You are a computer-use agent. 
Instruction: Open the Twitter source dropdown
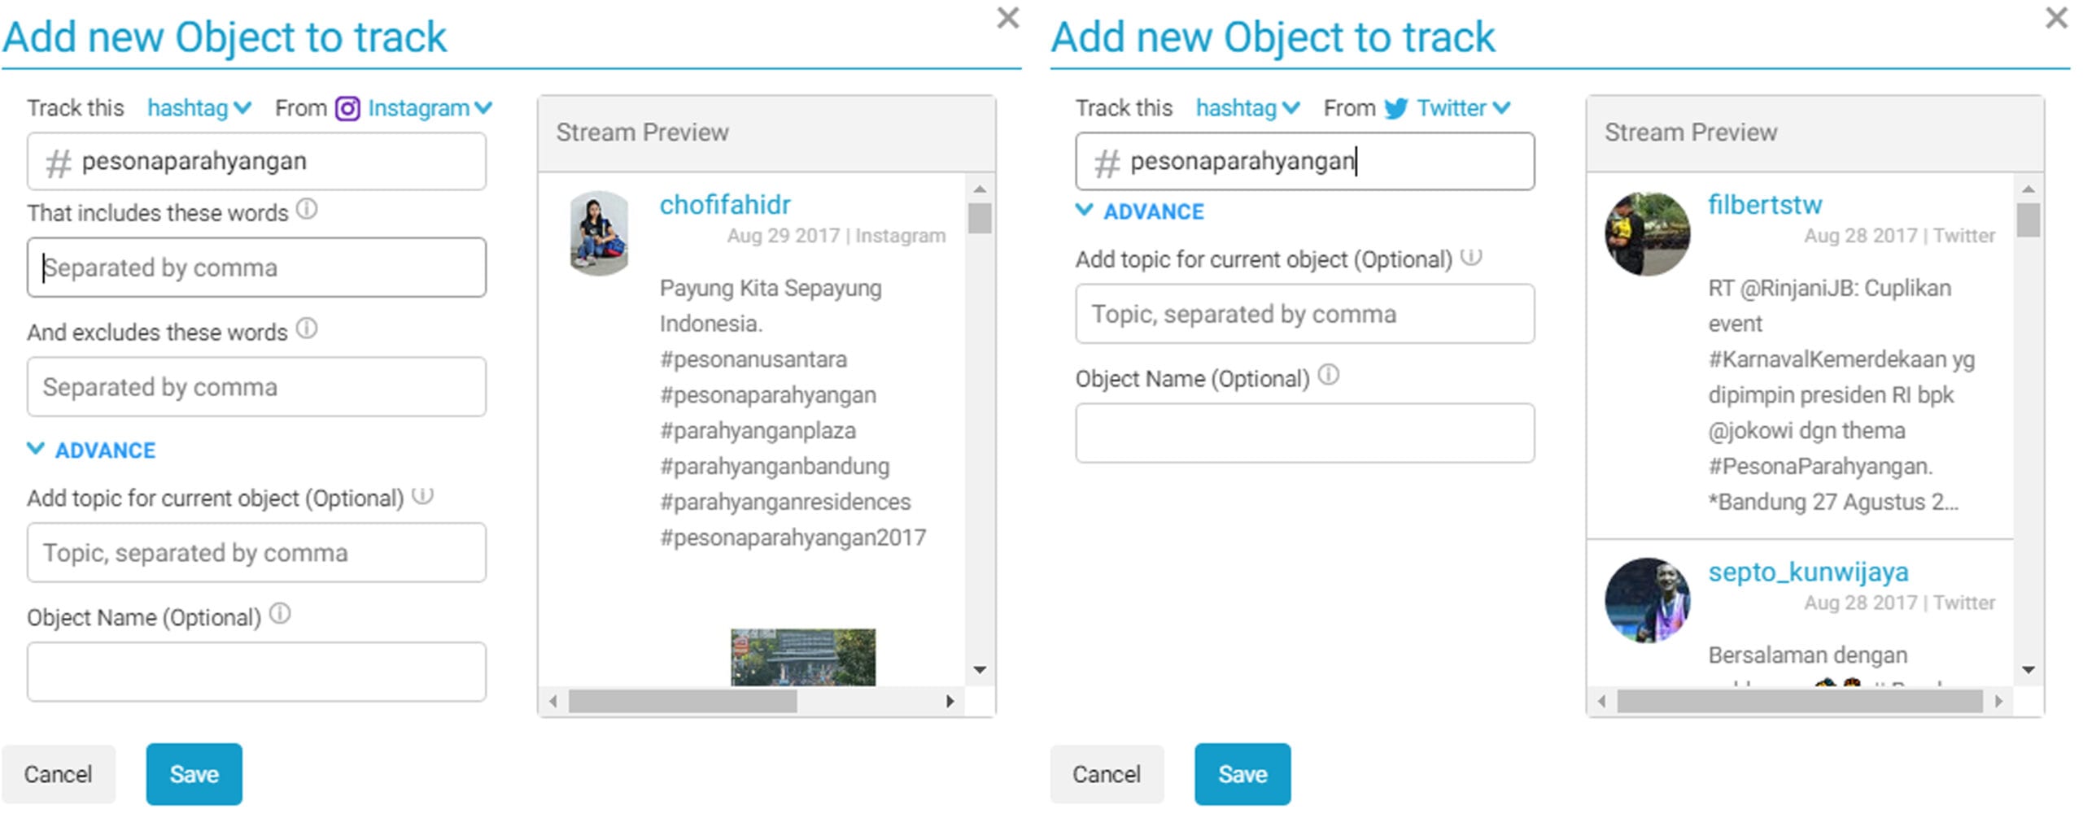coord(1463,108)
